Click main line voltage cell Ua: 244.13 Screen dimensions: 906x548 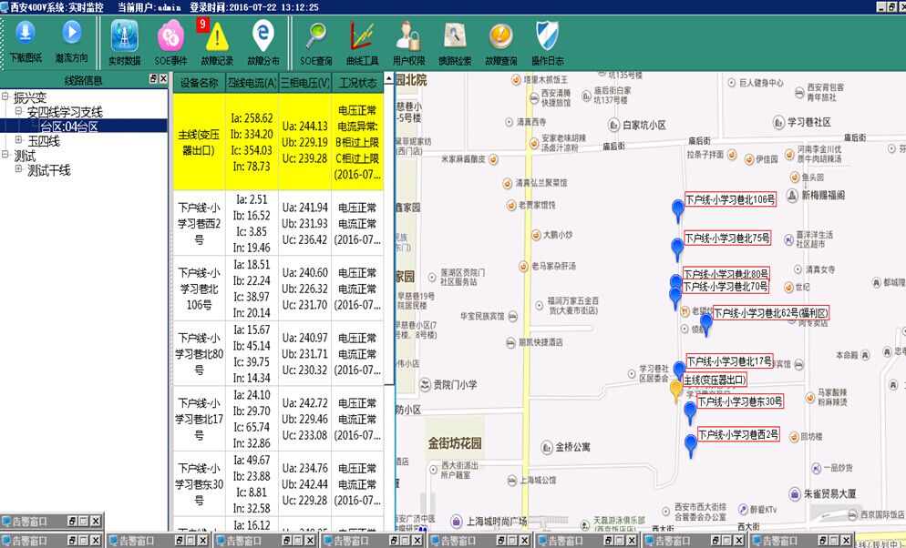[x=305, y=126]
